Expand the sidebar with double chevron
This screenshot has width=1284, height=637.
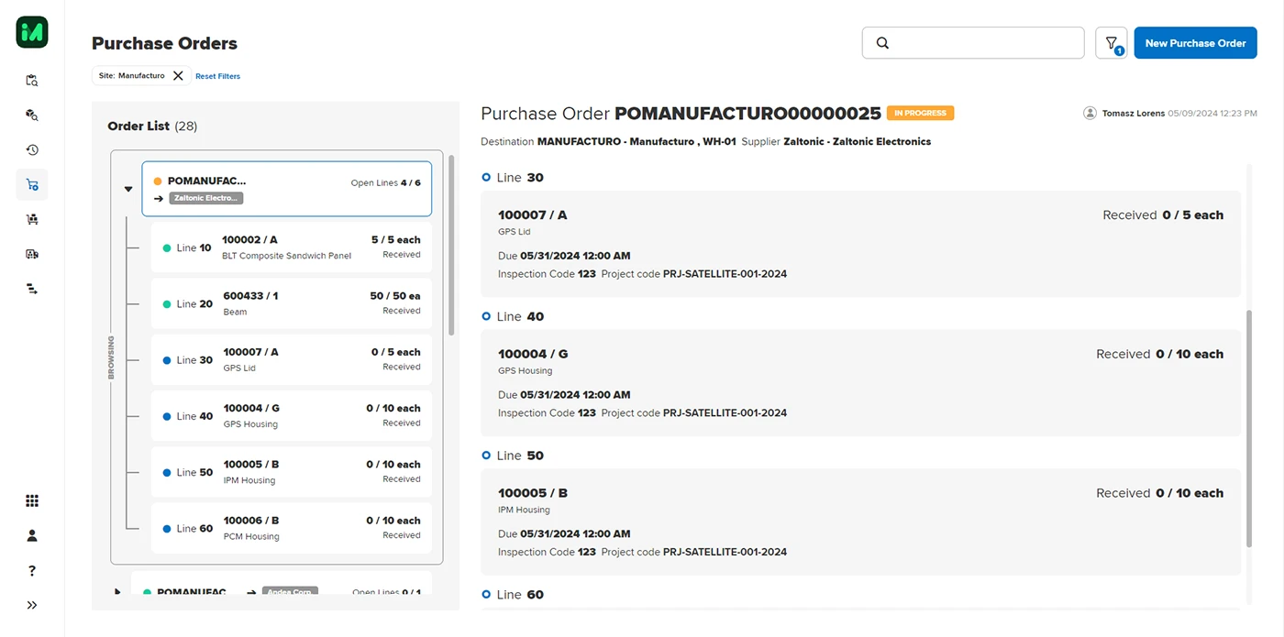32,605
